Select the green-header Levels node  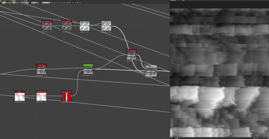click(x=85, y=26)
